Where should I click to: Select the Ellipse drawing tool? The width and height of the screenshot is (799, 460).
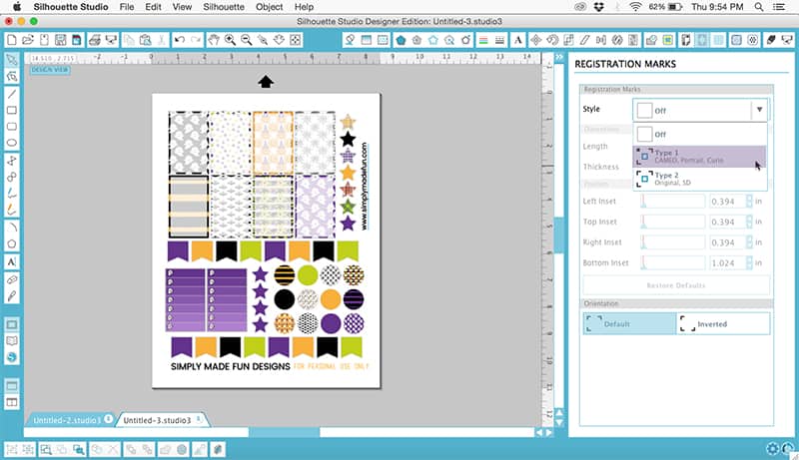click(x=11, y=143)
